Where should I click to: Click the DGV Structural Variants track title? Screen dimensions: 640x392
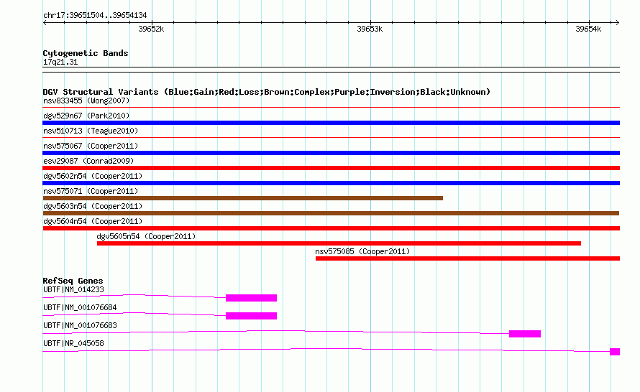[x=267, y=92]
